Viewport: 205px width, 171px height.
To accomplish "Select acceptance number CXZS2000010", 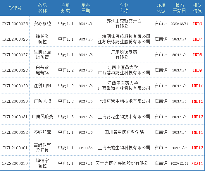I will click(15, 163).
